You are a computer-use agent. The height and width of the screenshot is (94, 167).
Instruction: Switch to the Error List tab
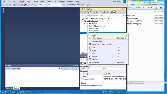coord(9,88)
